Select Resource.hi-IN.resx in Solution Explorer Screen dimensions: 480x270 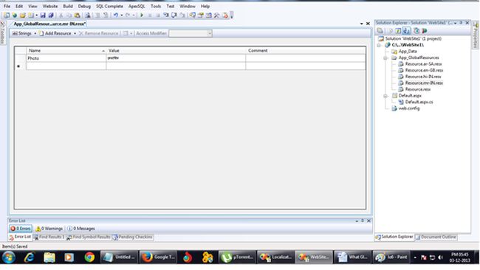click(422, 77)
